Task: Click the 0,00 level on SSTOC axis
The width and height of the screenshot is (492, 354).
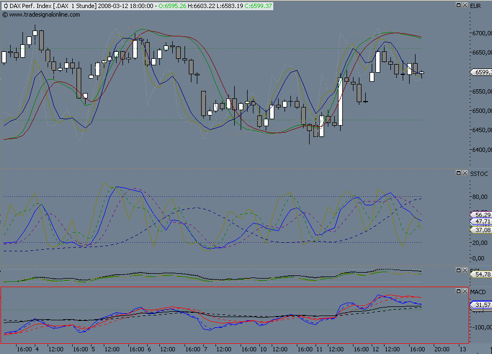Action: [479, 258]
